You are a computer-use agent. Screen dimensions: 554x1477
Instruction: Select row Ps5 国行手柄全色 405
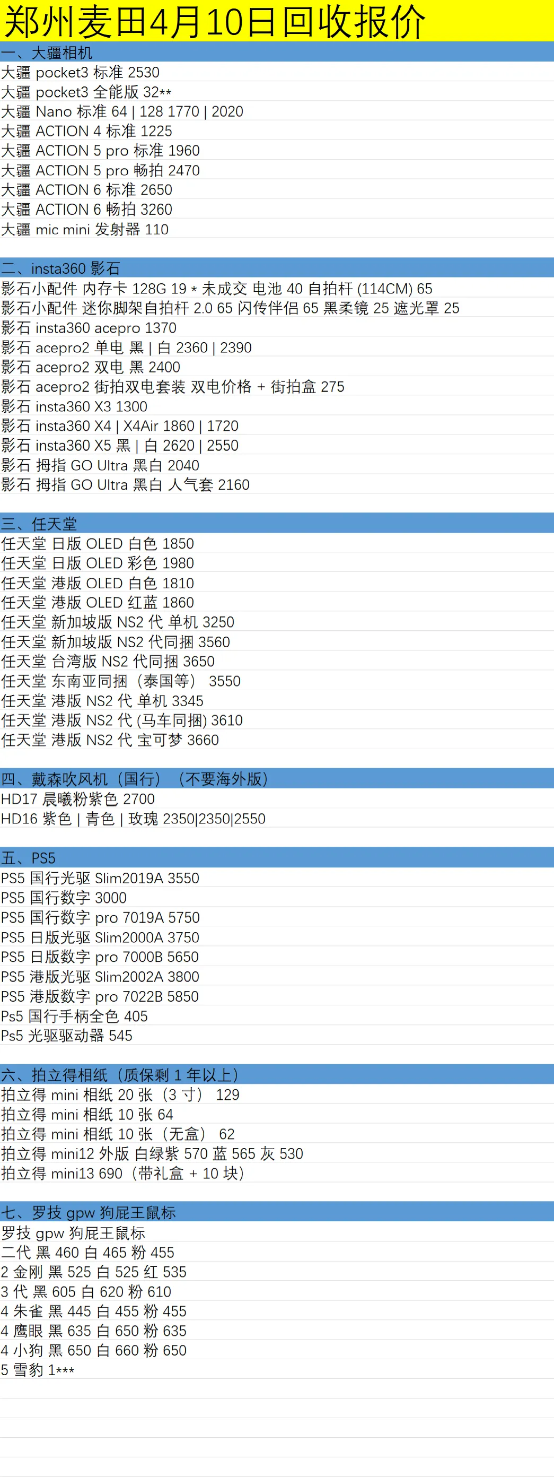pyautogui.click(x=277, y=1016)
